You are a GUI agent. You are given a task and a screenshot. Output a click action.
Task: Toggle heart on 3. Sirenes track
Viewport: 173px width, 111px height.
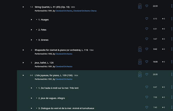(147, 39)
